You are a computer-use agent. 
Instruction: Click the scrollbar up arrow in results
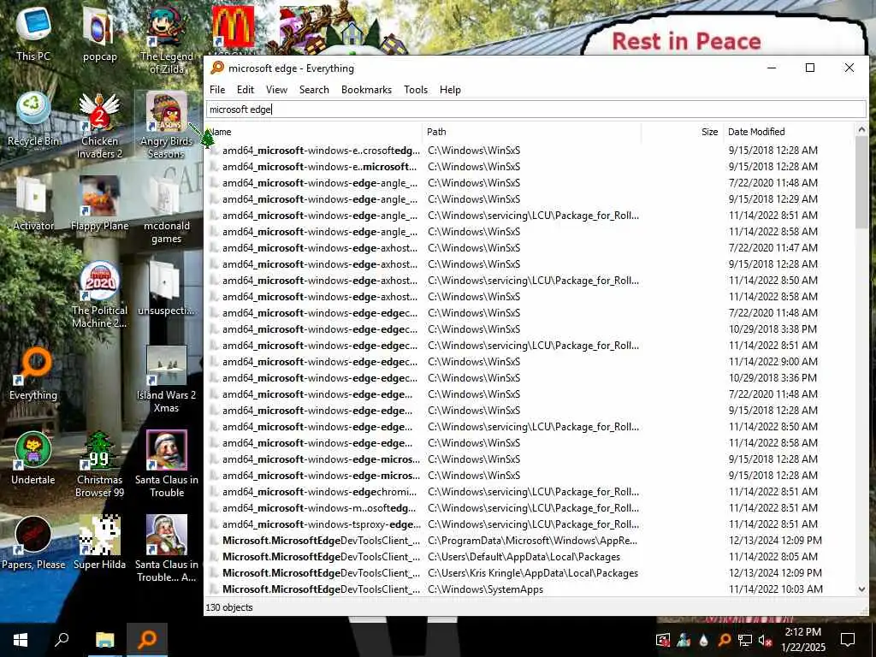[x=861, y=130]
